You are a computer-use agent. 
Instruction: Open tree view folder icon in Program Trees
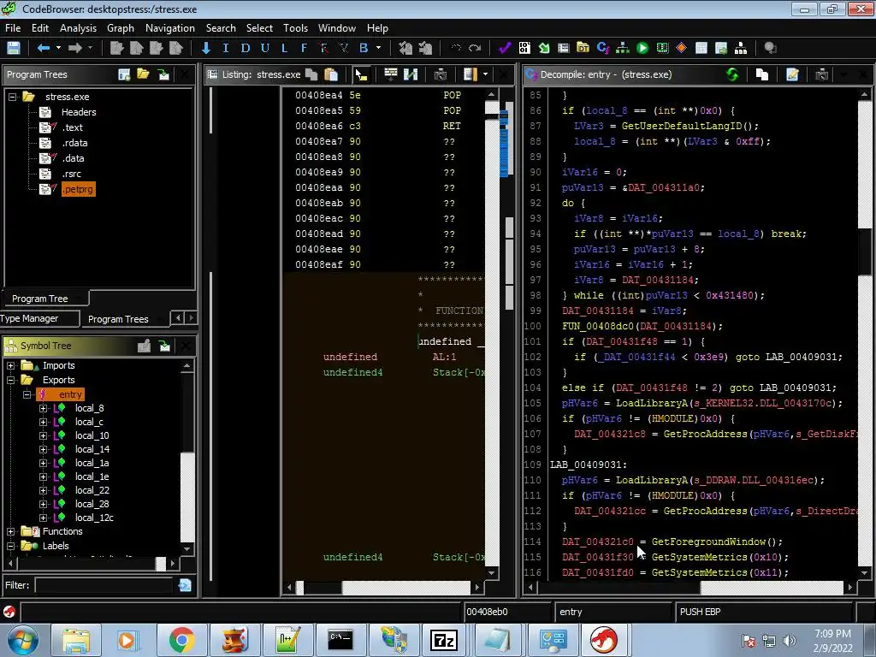[143, 74]
